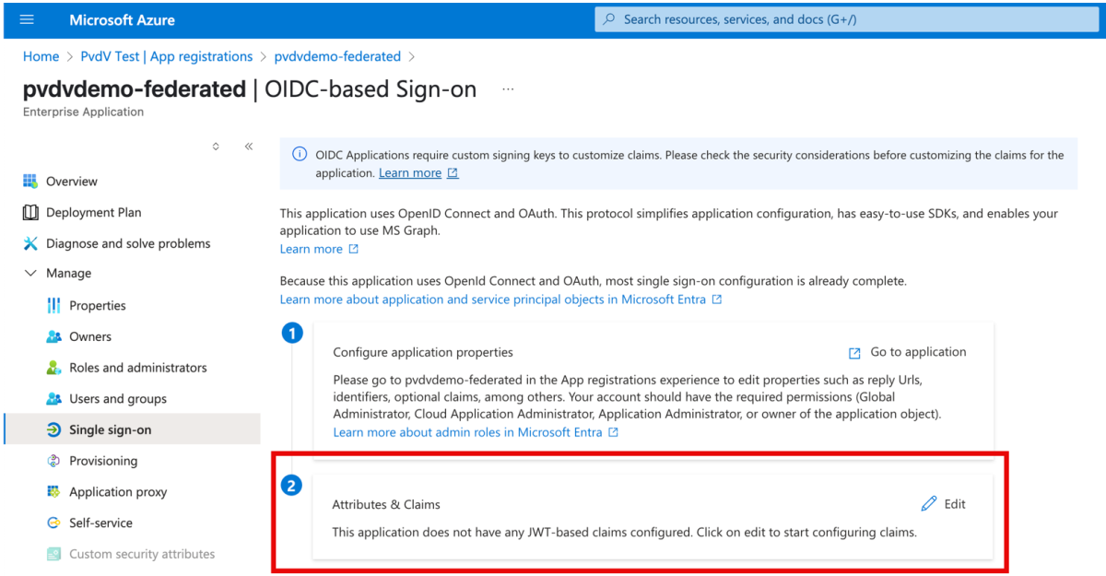Open the Azure portal hamburger menu
The image size is (1106, 576).
click(26, 19)
